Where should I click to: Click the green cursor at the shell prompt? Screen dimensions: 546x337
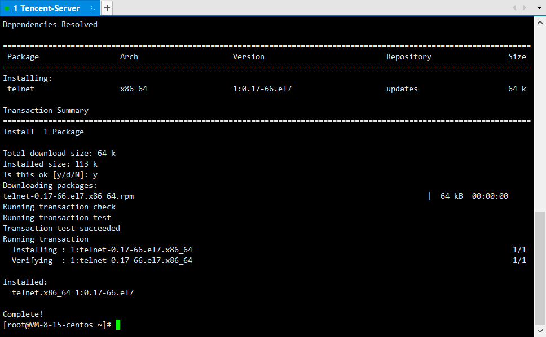click(118, 325)
